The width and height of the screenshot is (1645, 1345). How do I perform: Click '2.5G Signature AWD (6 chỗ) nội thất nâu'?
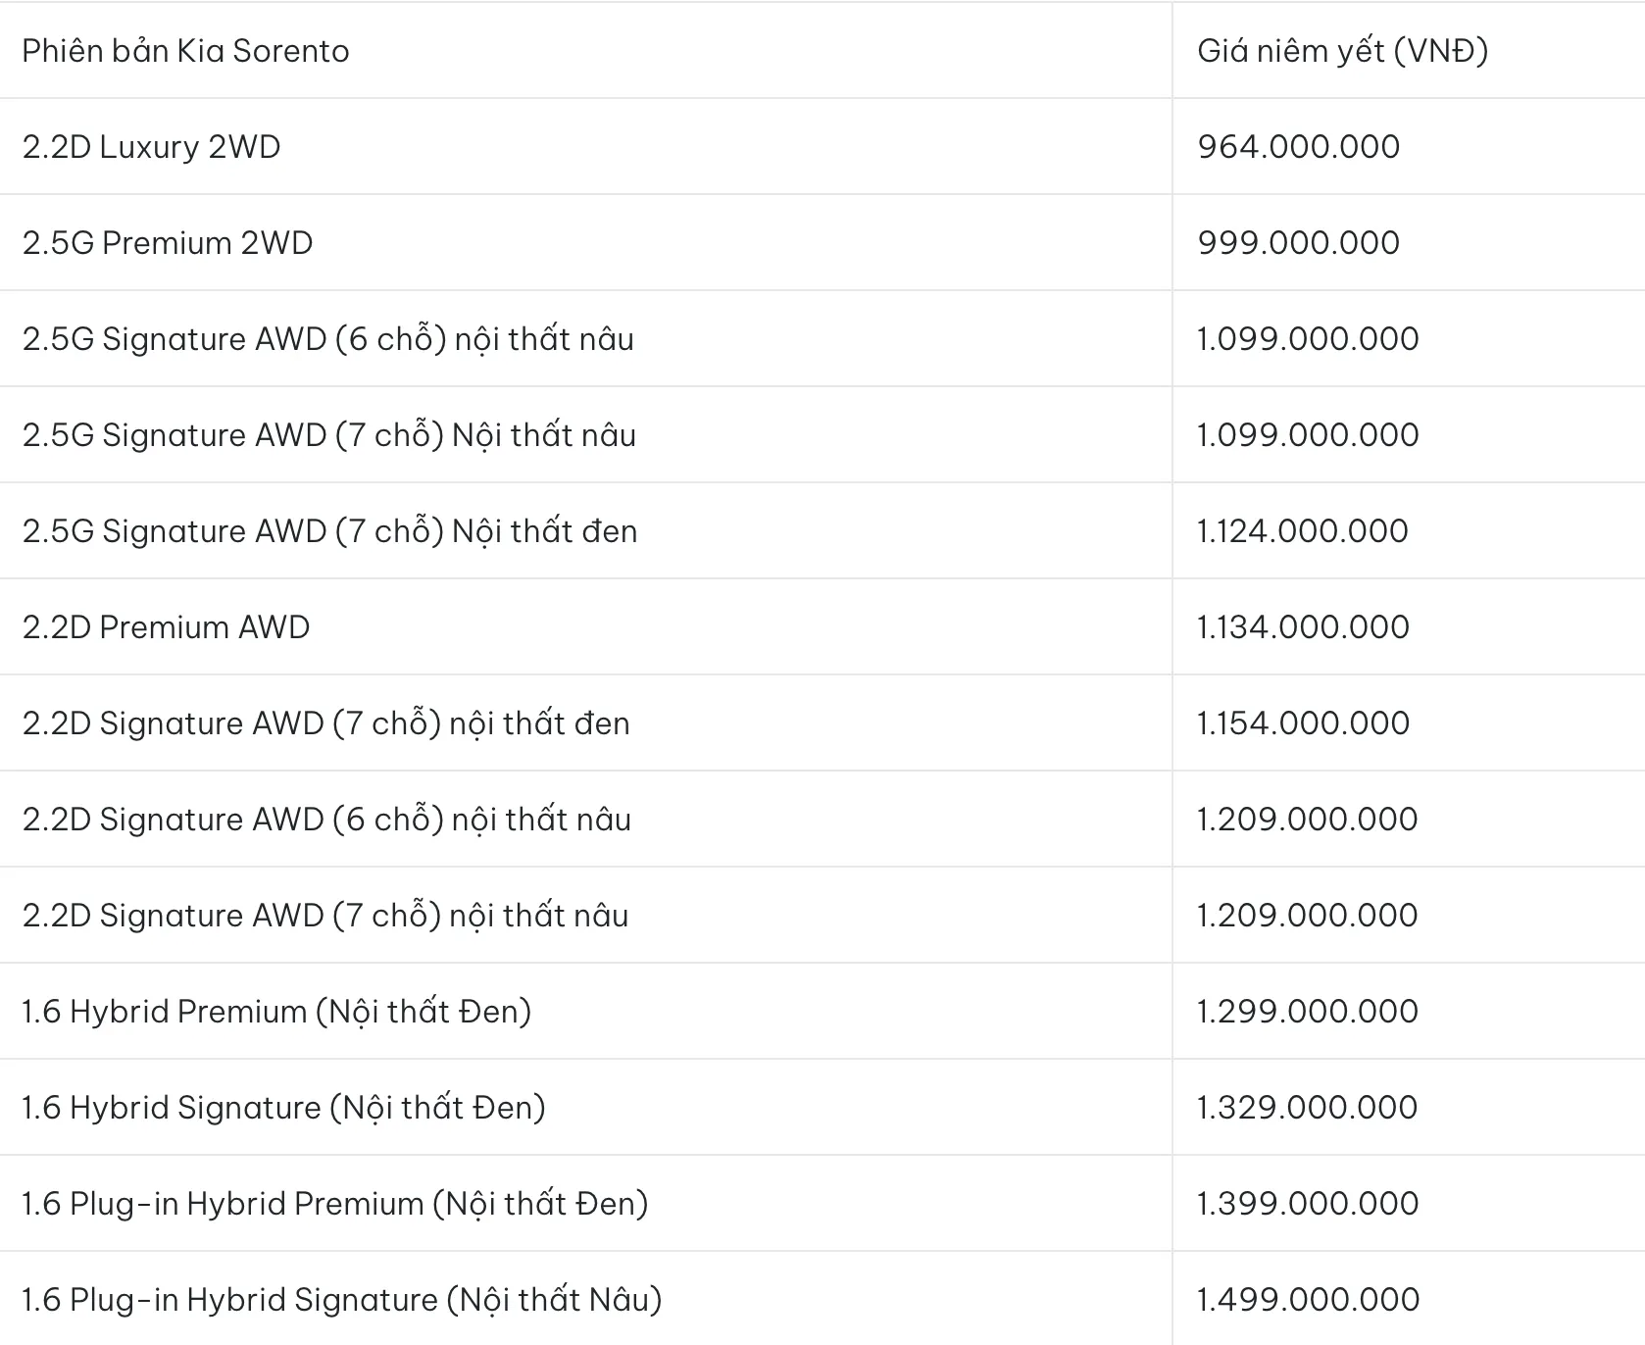(328, 339)
